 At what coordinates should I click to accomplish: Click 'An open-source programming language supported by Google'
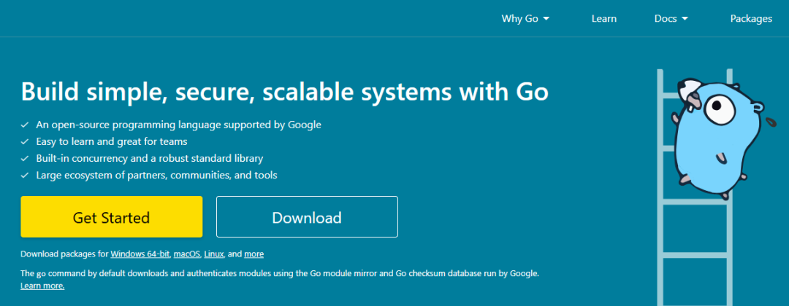tap(179, 125)
